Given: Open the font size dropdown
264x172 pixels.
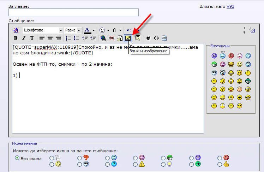Looking at the screenshot, I should pyautogui.click(x=73, y=30).
